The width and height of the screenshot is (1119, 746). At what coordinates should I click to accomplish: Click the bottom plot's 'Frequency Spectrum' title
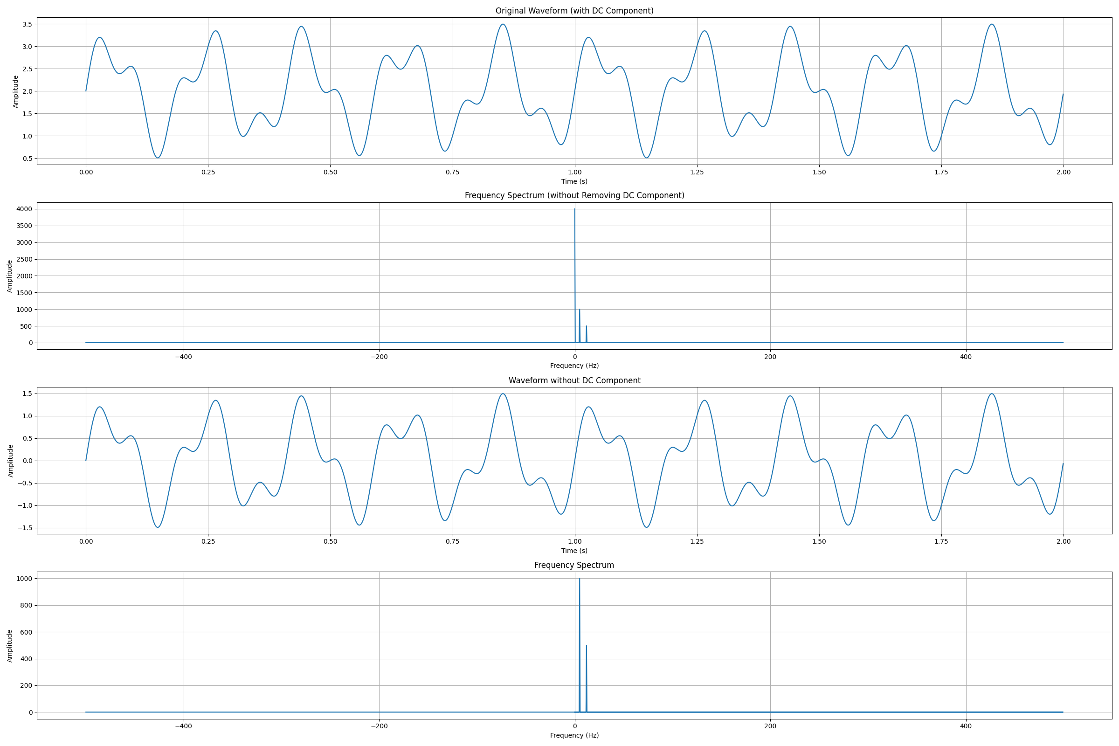pyautogui.click(x=574, y=565)
